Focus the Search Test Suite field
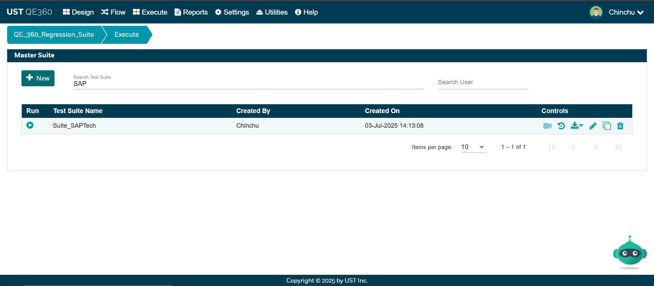The width and height of the screenshot is (654, 286). [x=249, y=83]
